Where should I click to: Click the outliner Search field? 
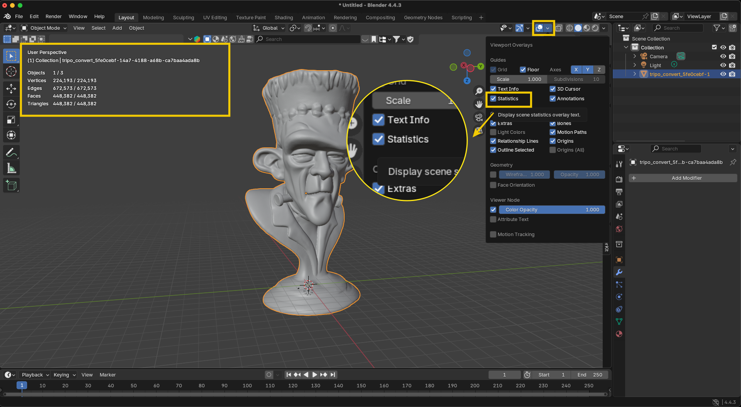pyautogui.click(x=678, y=28)
